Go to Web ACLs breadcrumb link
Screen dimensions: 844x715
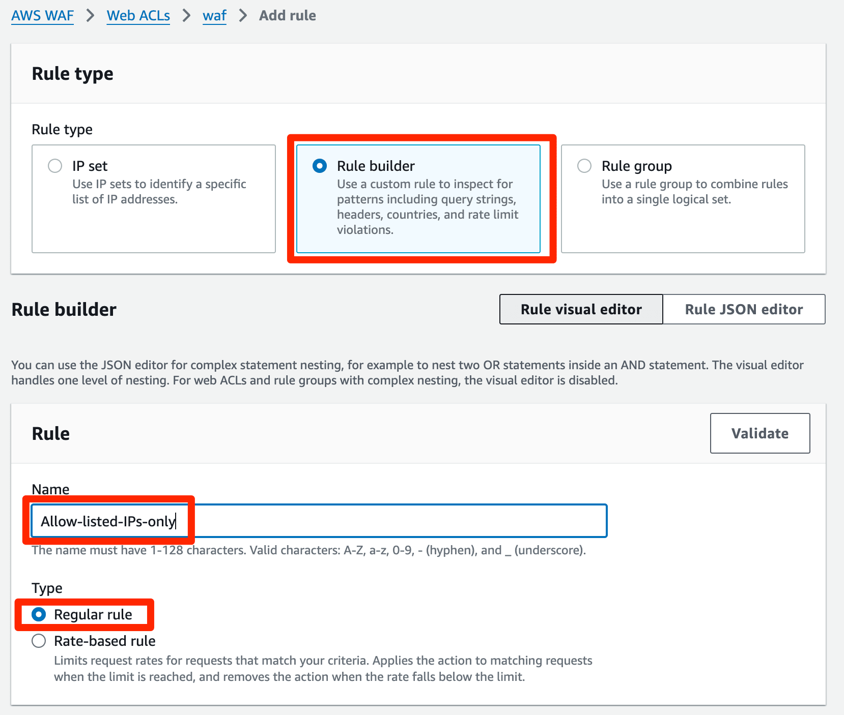coord(138,16)
